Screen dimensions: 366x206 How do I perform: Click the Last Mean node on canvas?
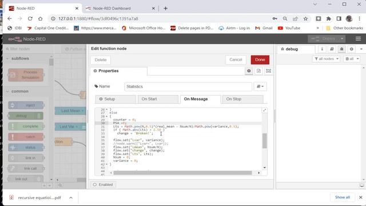tap(70, 110)
